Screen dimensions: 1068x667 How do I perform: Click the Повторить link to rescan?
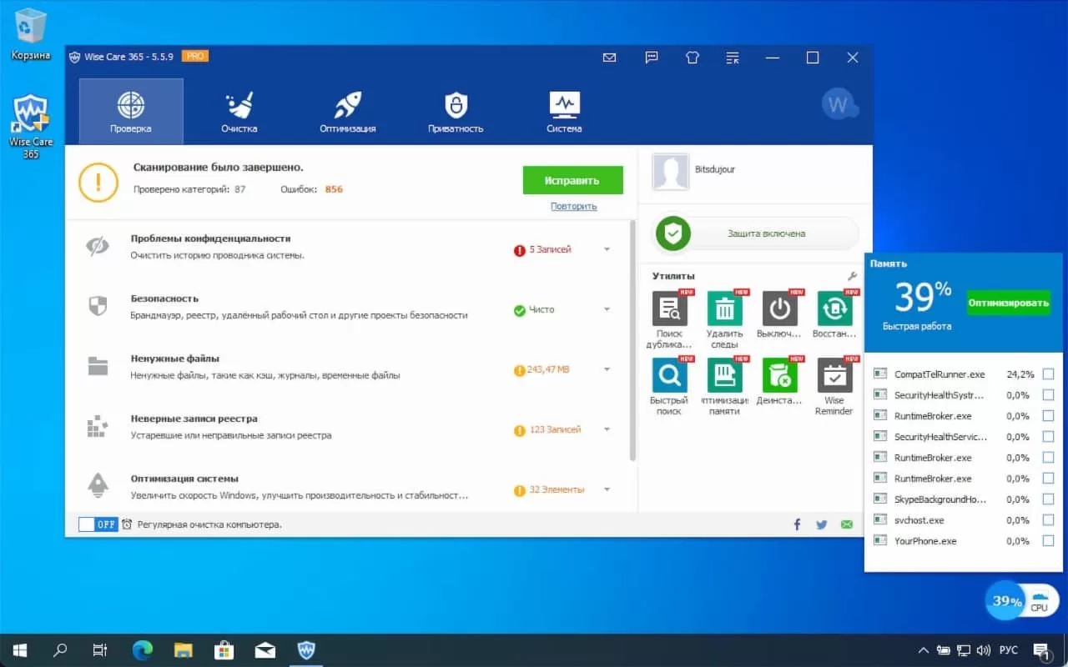[x=573, y=206]
